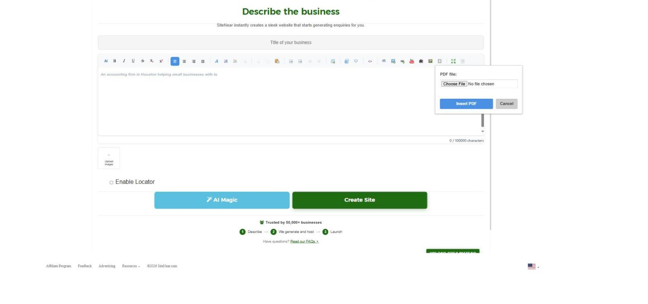
Task: Click Insert PDF in the popup
Action: coord(466,104)
